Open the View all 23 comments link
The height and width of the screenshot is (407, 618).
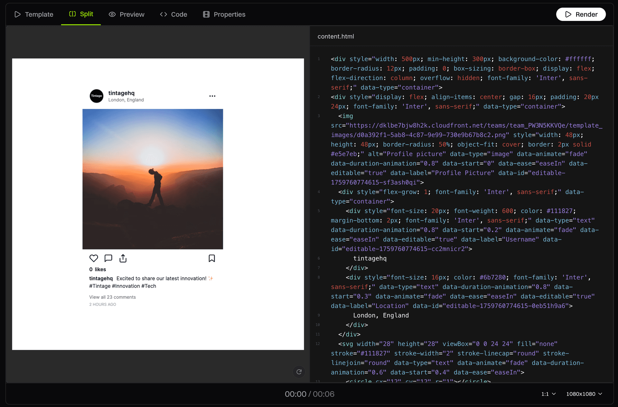tap(112, 297)
